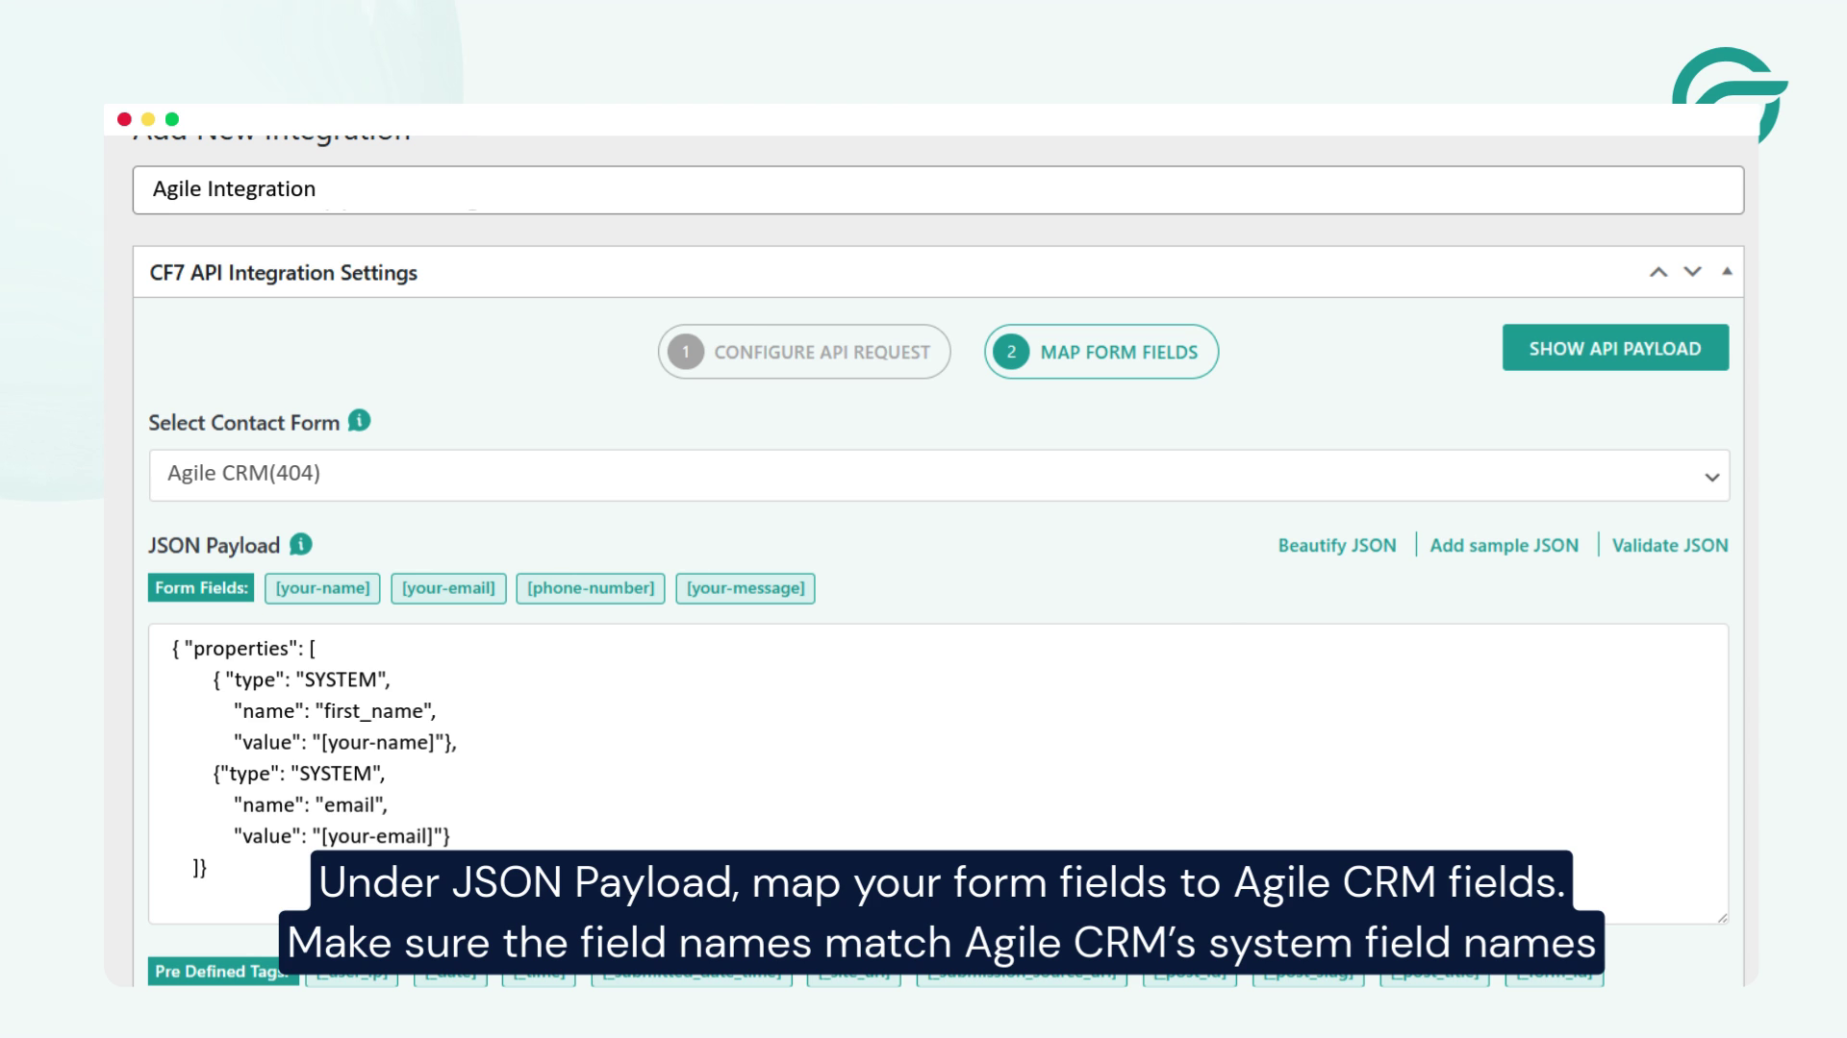The image size is (1847, 1038).
Task: Insert the [phone-number] form field tag
Action: [x=591, y=587]
